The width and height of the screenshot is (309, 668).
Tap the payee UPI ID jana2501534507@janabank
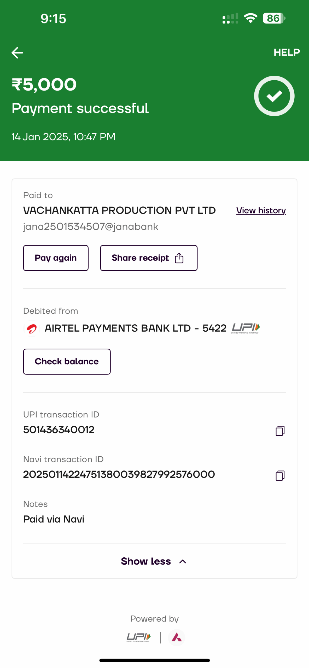tap(91, 226)
